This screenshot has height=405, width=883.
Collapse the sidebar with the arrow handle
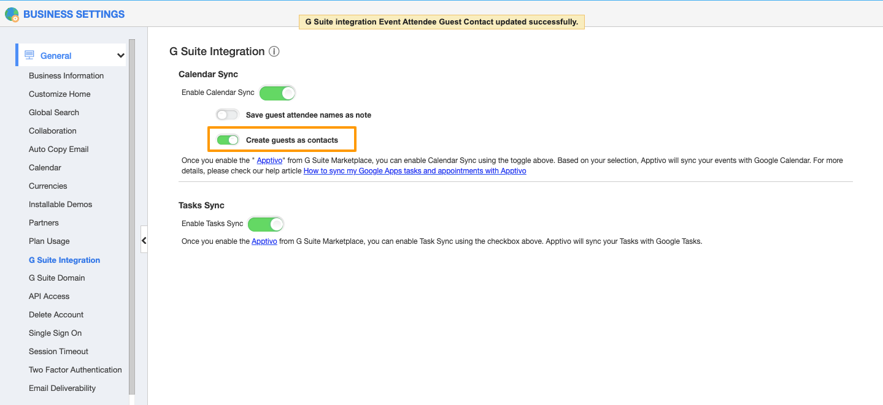coord(144,240)
